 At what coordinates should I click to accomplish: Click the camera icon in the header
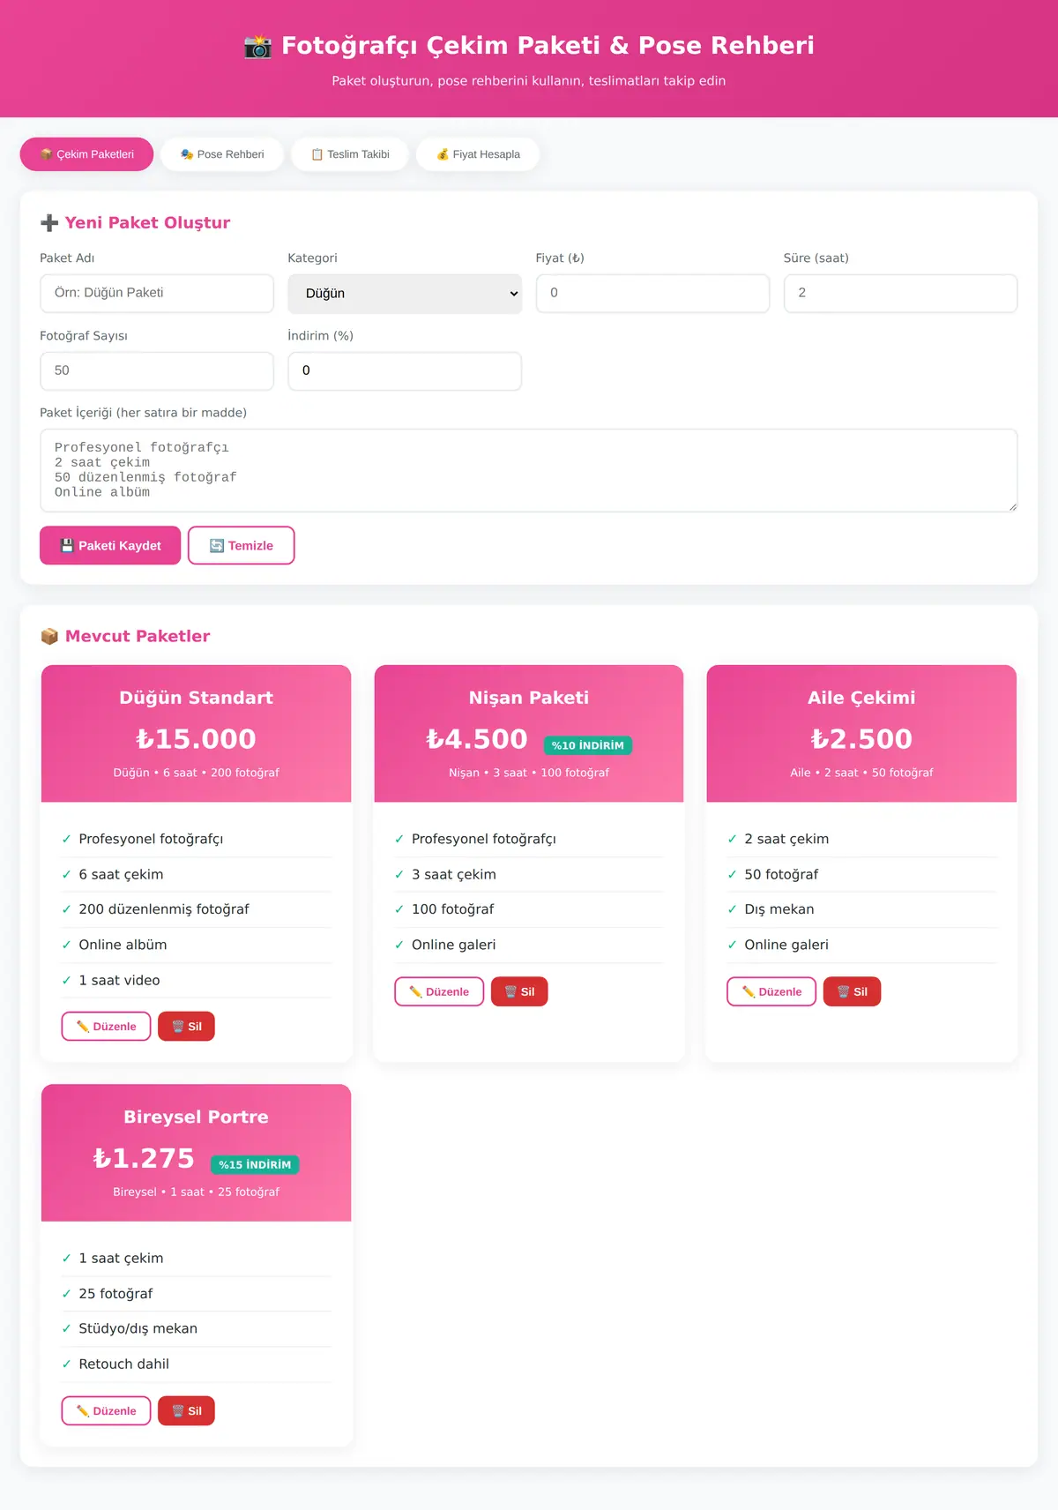coord(257,46)
